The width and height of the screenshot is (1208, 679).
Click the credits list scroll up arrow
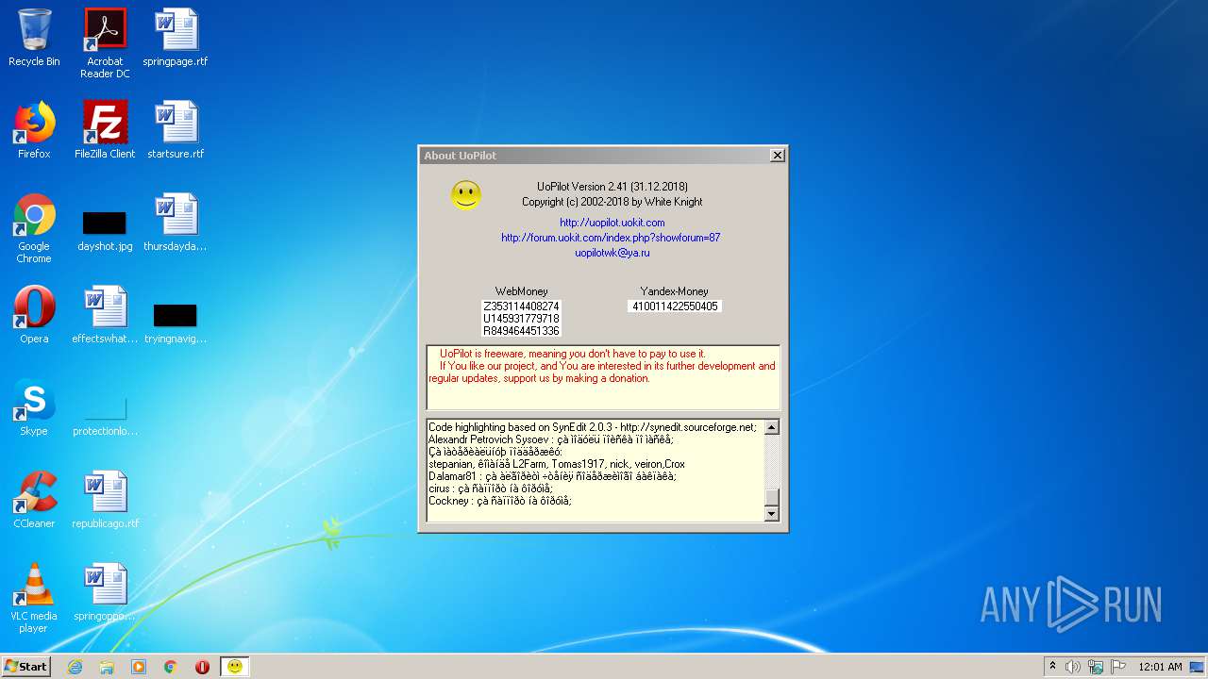click(771, 427)
